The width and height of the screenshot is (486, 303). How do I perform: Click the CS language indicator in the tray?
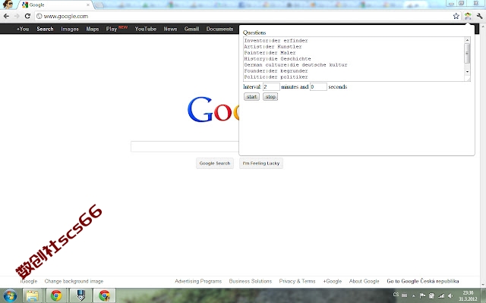click(x=396, y=295)
